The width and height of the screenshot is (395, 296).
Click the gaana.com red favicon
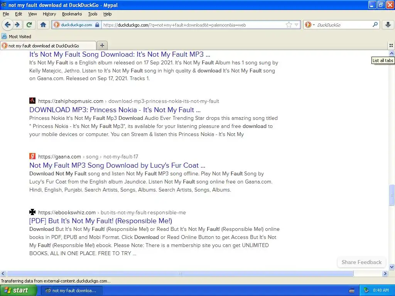pyautogui.click(x=32, y=156)
